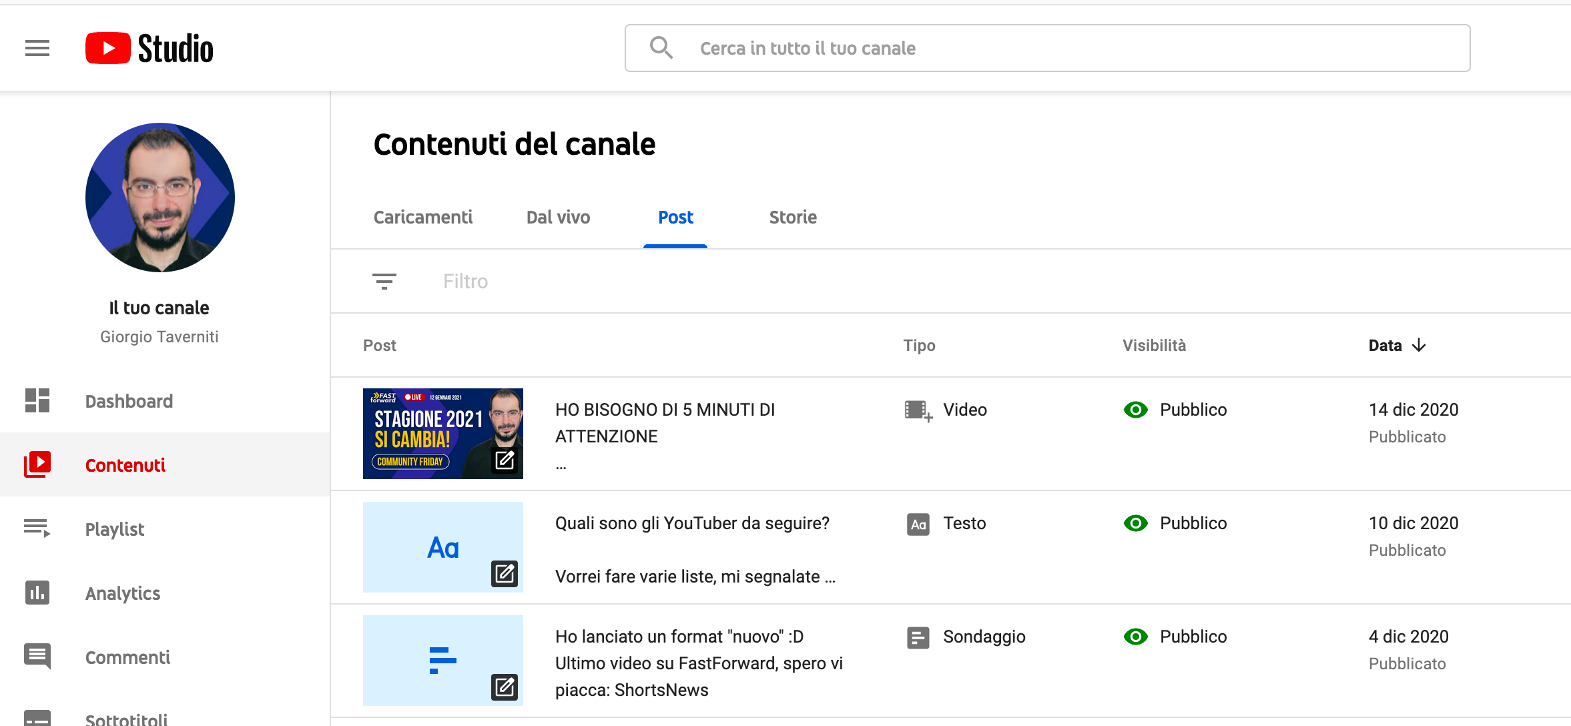Screen dimensions: 1571x726
Task: Click the Contenuti red video icon
Action: coord(37,464)
